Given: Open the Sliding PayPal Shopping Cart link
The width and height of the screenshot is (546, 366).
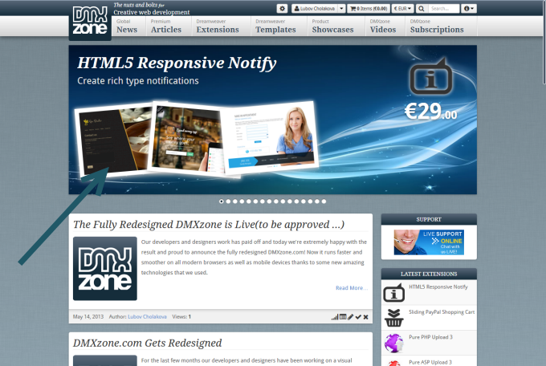Looking at the screenshot, I should [x=442, y=312].
